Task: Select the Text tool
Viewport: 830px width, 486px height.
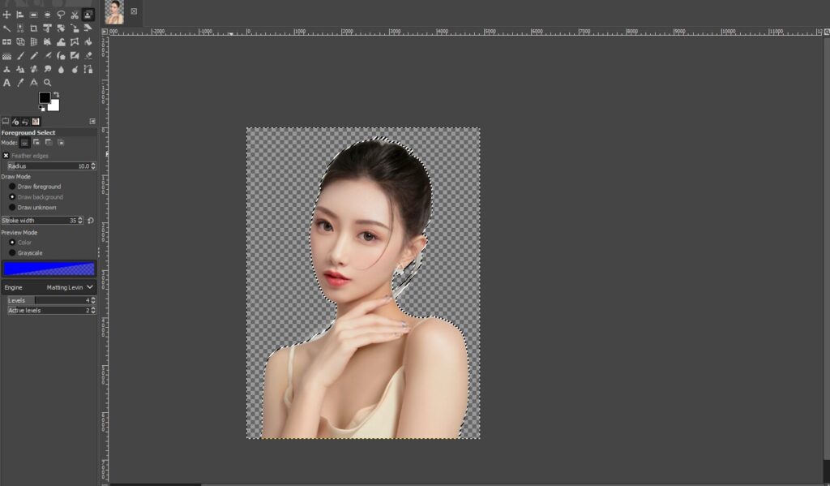Action: click(6, 83)
